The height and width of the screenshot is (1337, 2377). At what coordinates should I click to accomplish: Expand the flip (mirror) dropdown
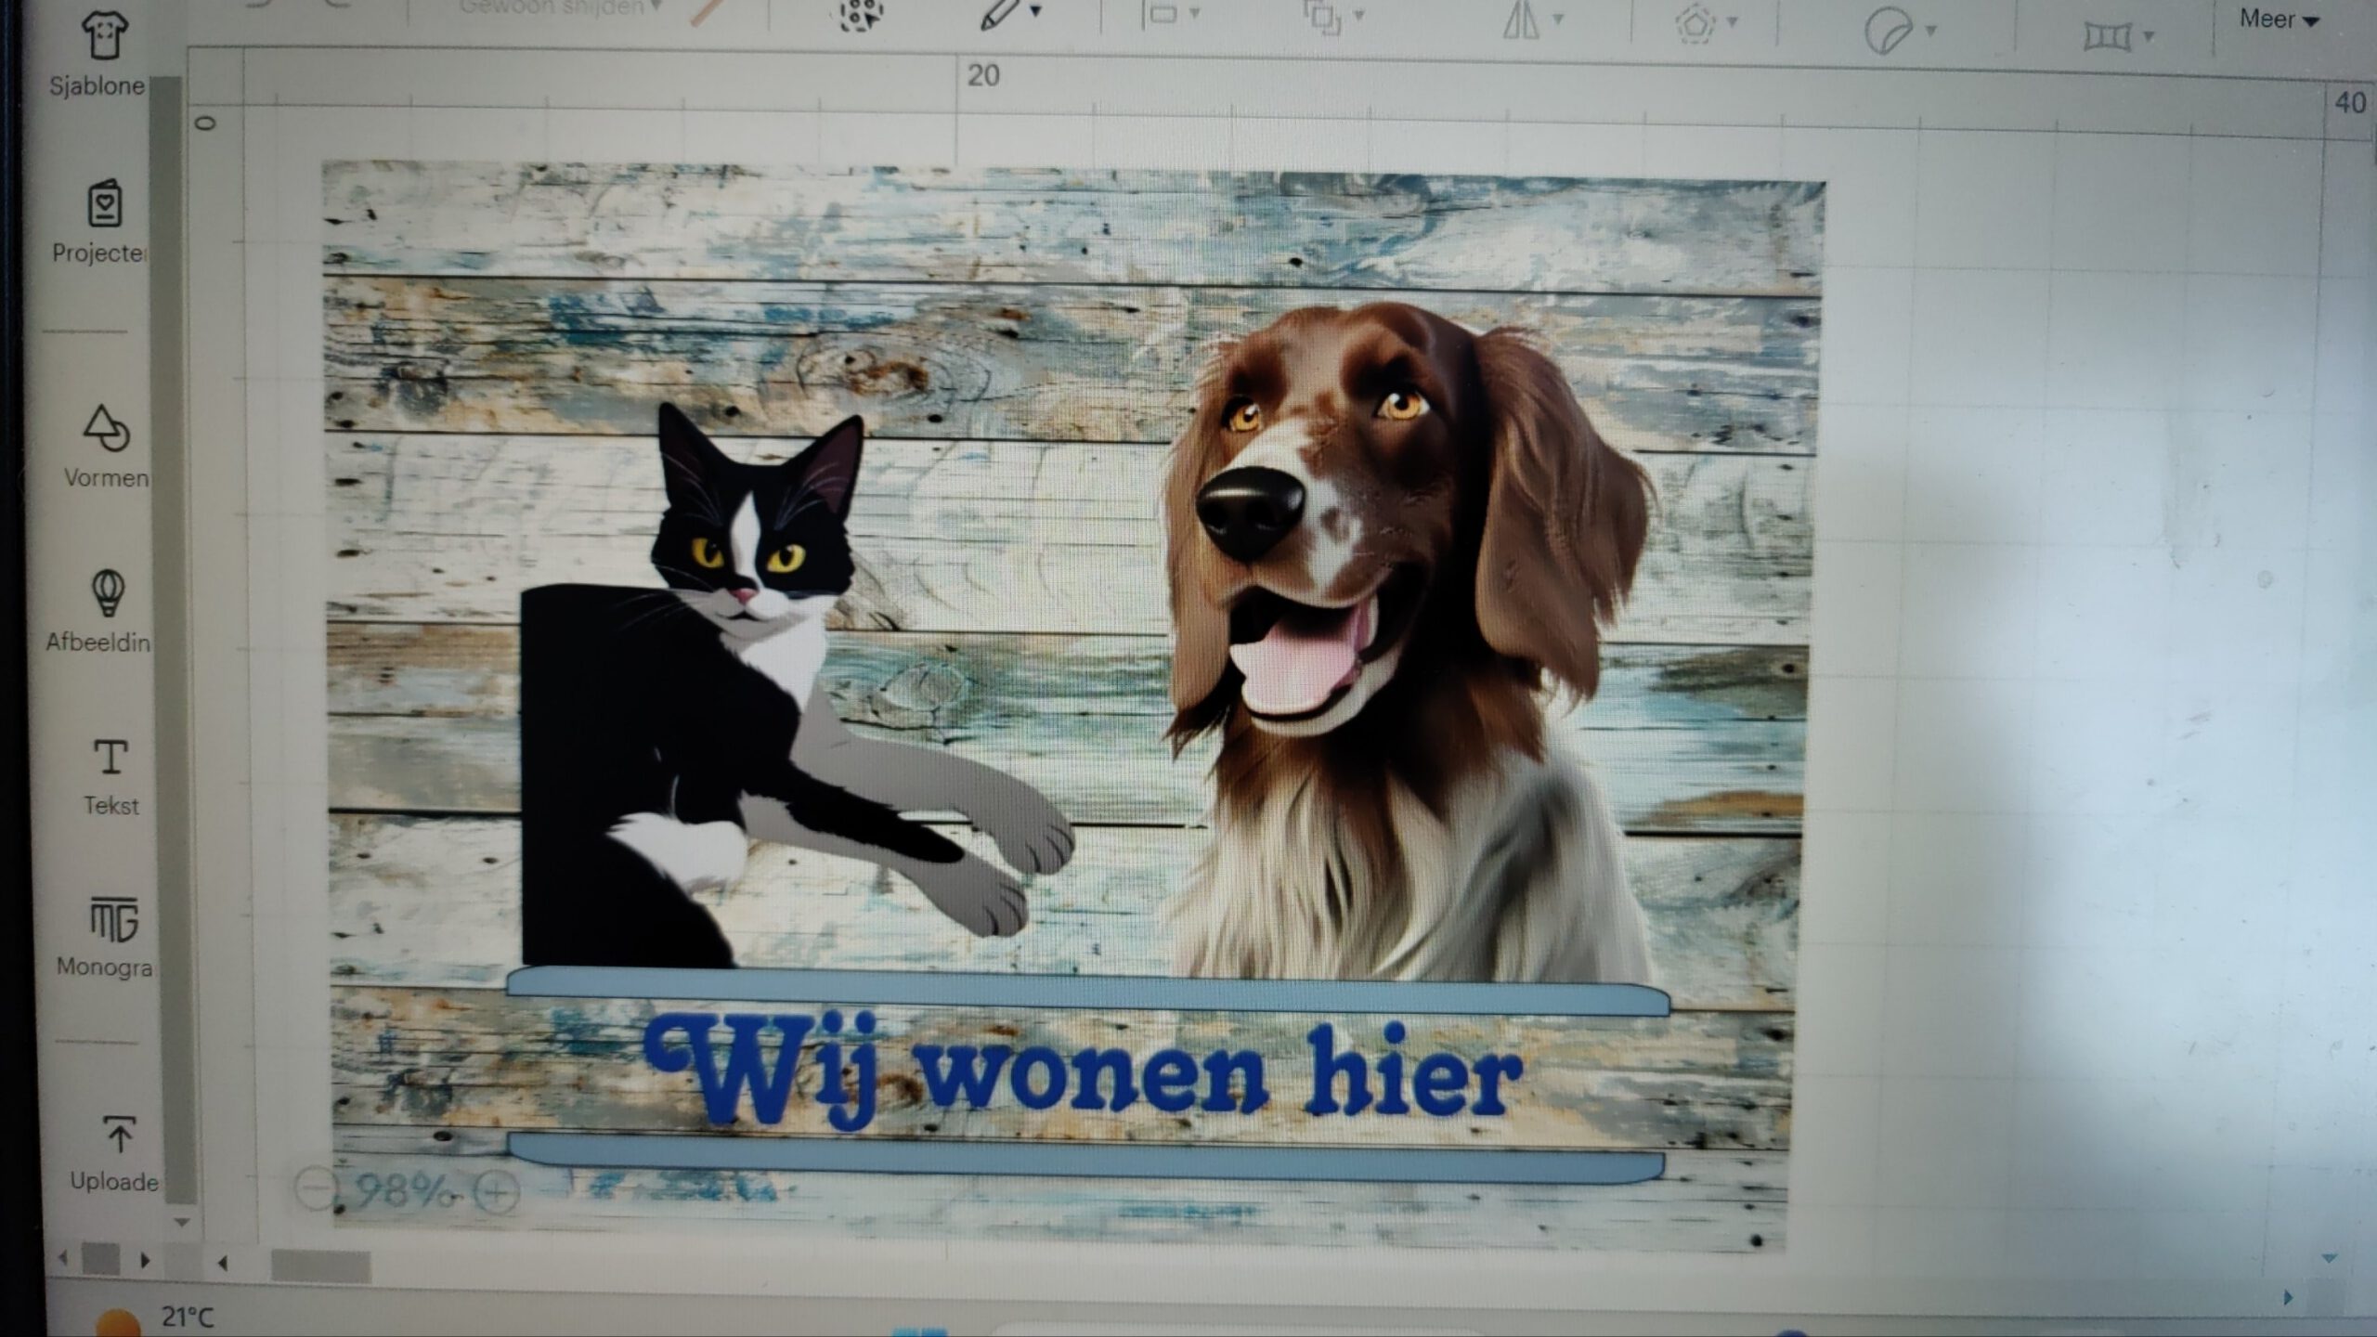pos(1558,19)
